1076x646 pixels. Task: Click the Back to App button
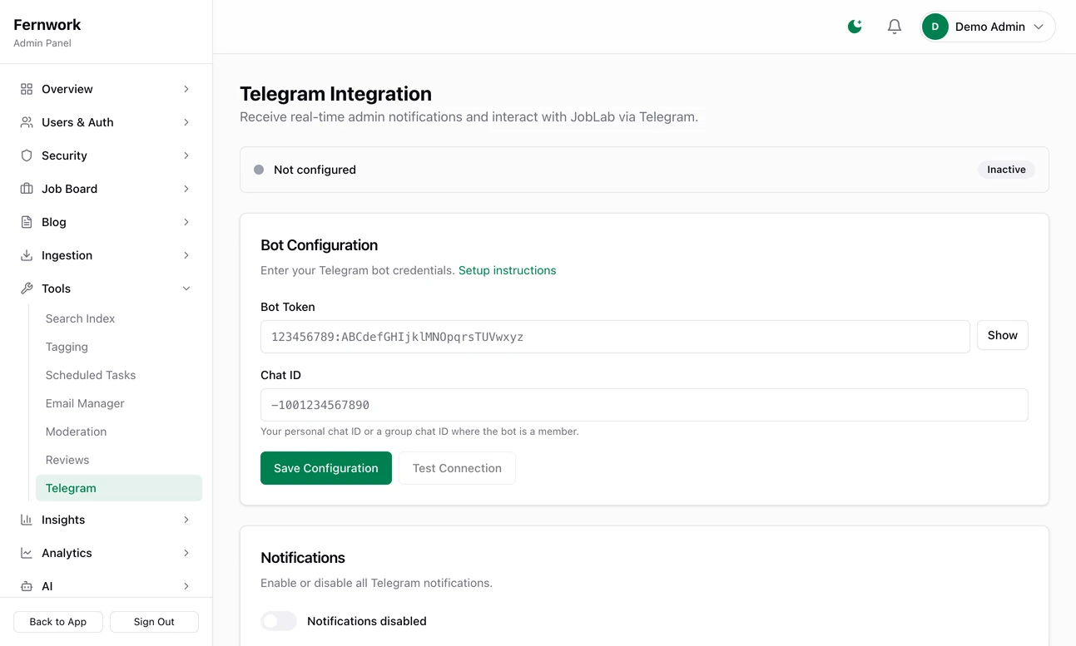pyautogui.click(x=58, y=622)
